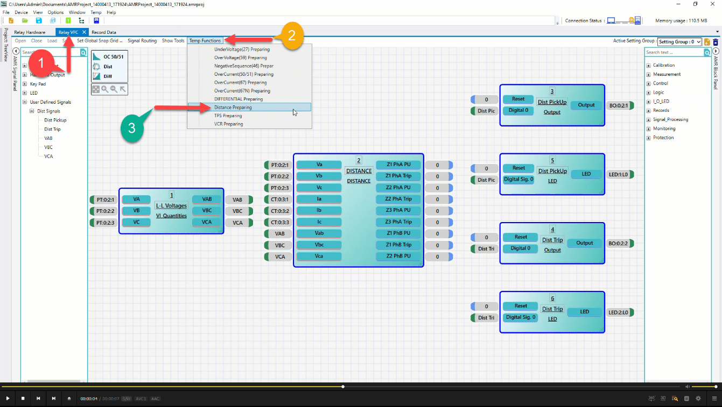Switch to the Record Data tab
The height and width of the screenshot is (407, 722).
103,32
